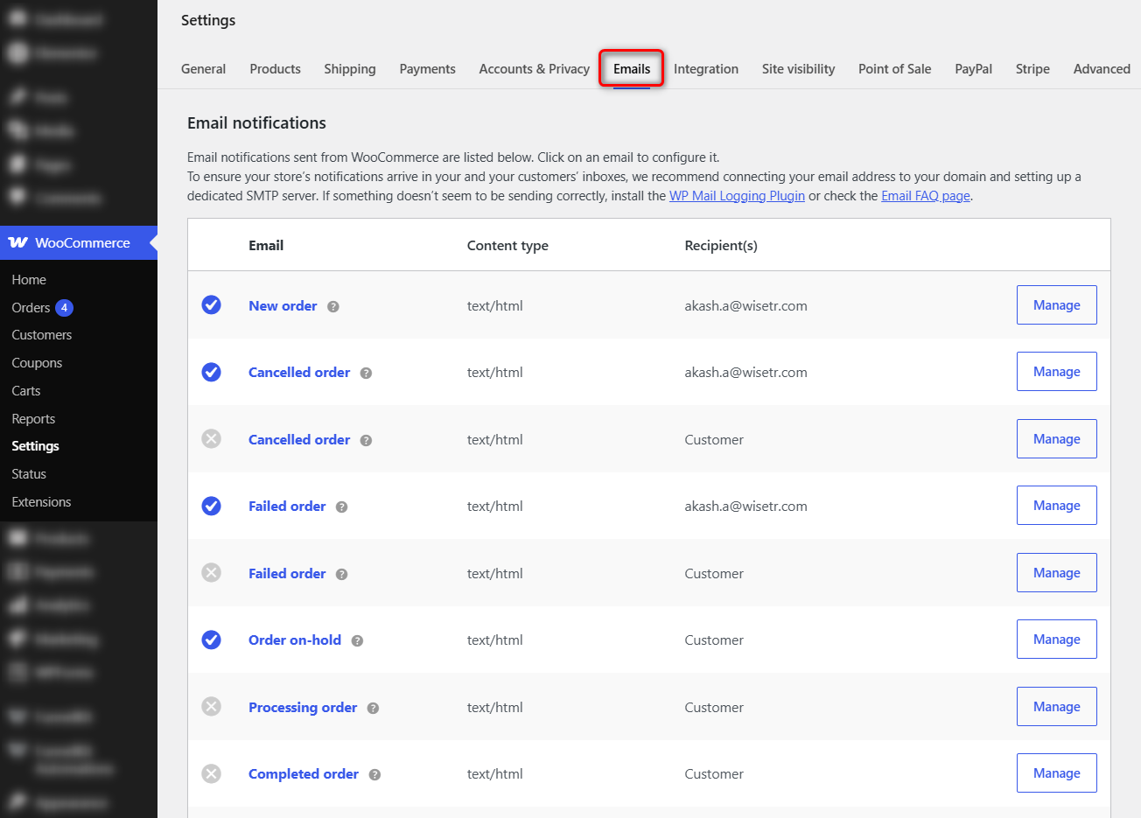Viewport: 1141px width, 818px height.
Task: Click Manage for Failed order to akash.a@wisetr.com
Action: tap(1056, 505)
